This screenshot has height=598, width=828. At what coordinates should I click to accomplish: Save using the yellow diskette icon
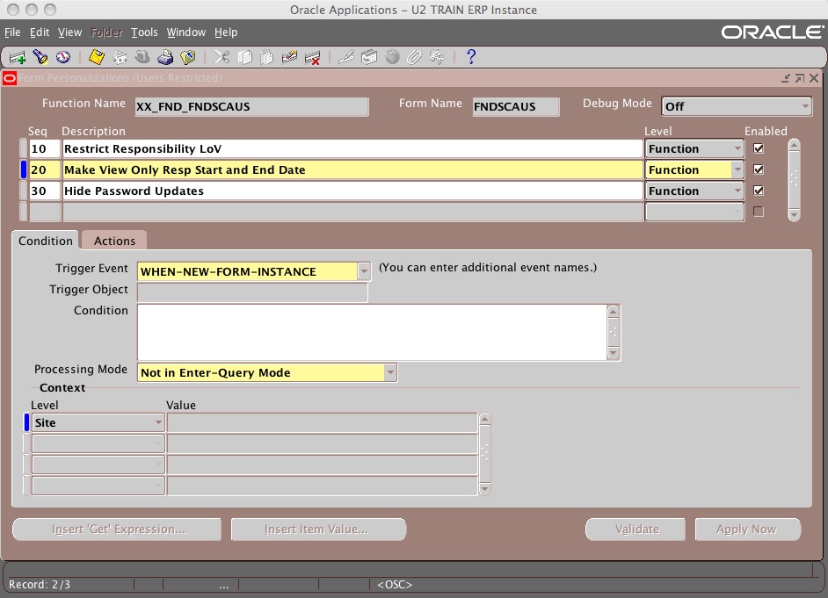tap(97, 57)
